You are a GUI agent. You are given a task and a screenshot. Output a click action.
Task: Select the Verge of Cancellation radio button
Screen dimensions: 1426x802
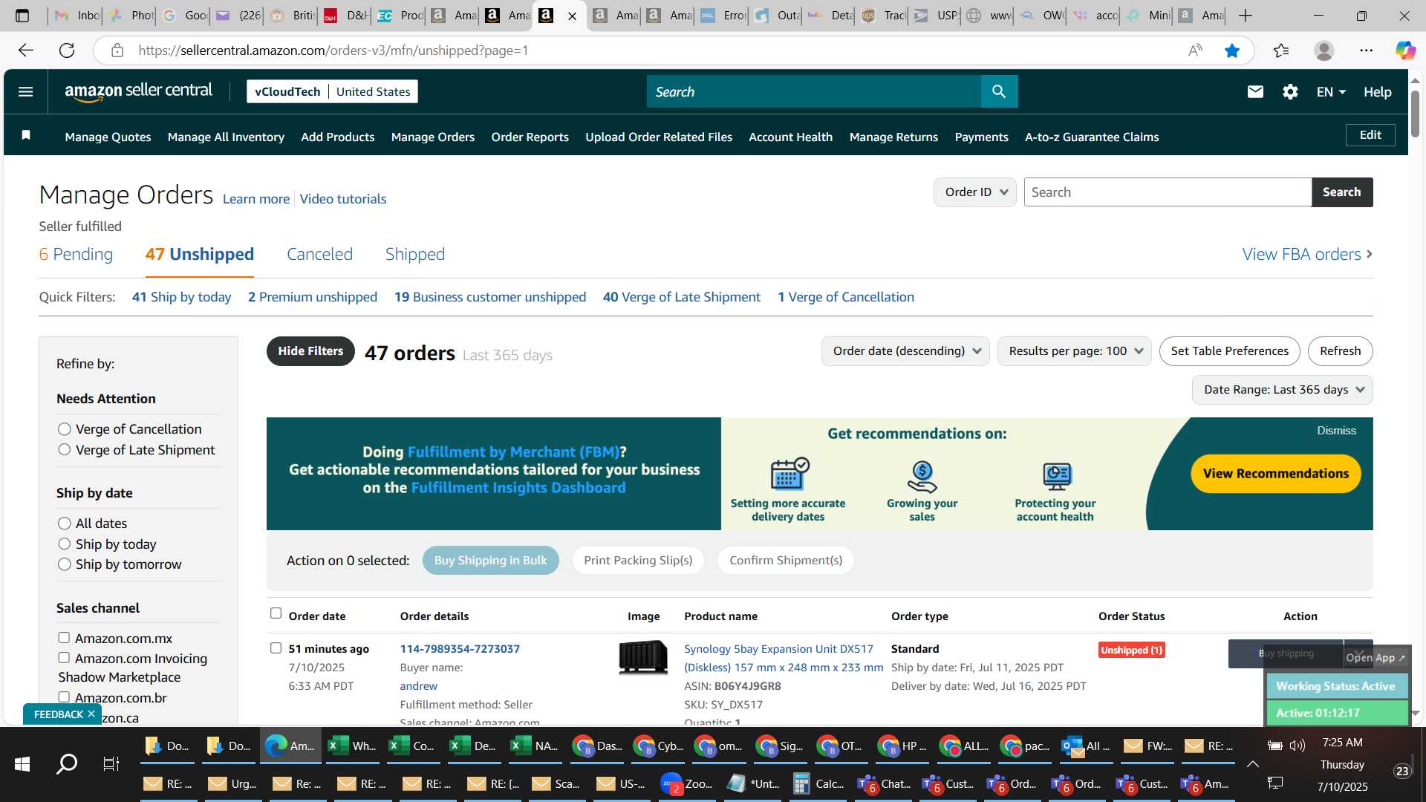tap(65, 429)
